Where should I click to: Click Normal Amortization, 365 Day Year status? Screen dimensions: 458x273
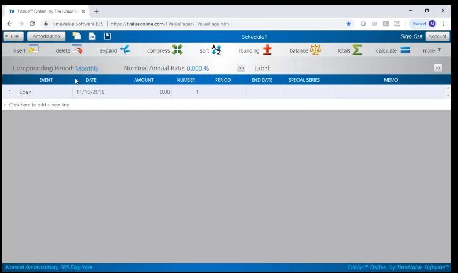(49, 267)
